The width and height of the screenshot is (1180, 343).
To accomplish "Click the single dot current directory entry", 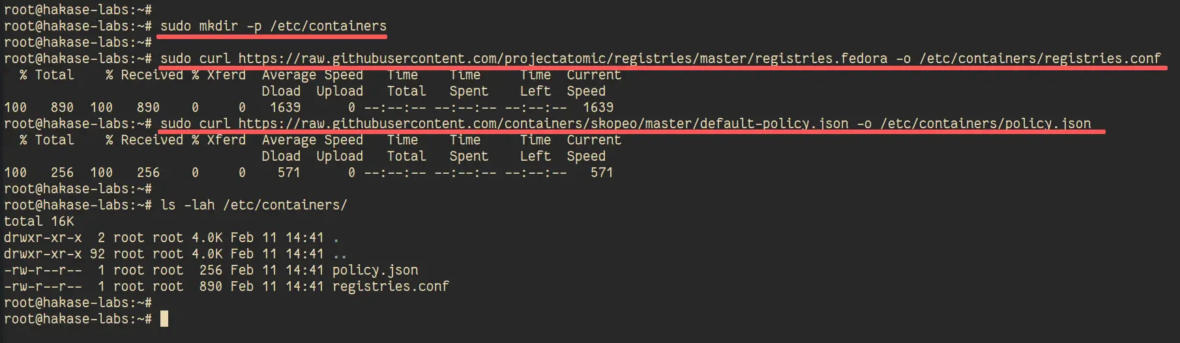I will 336,238.
